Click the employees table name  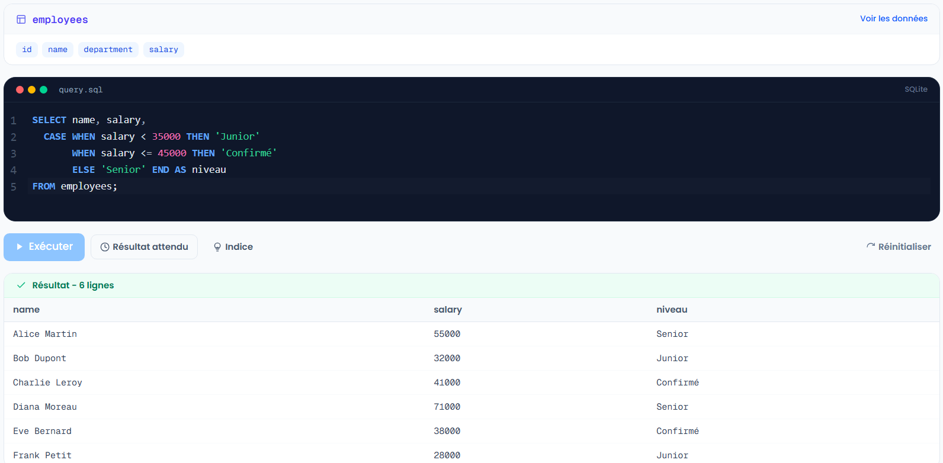(x=60, y=20)
